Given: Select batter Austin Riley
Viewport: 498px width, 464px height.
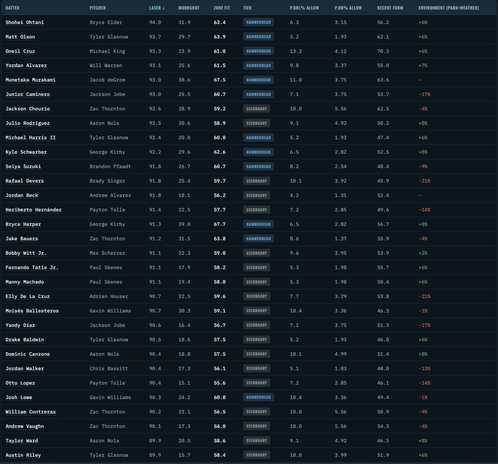Looking at the screenshot, I should point(23,455).
